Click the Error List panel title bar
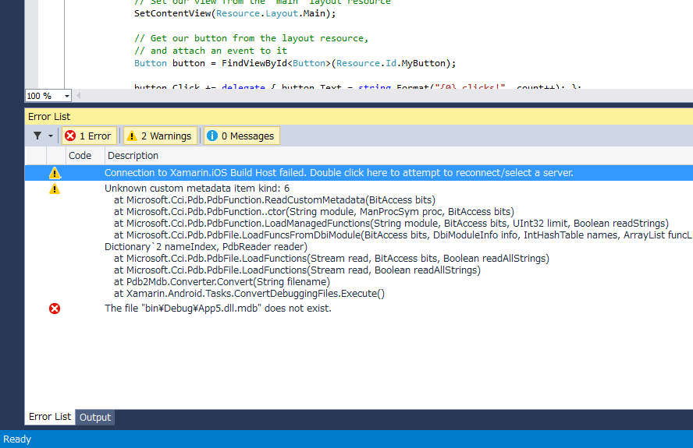The height and width of the screenshot is (448, 693). click(312, 116)
